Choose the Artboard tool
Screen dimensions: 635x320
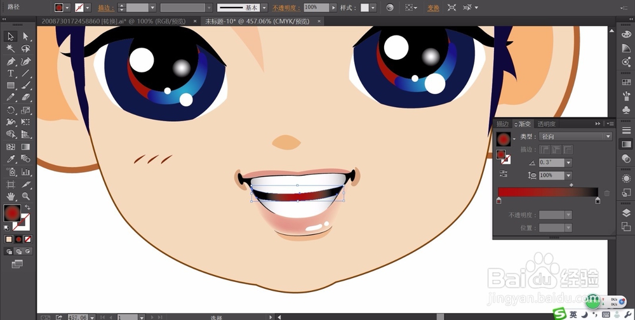[x=11, y=184]
